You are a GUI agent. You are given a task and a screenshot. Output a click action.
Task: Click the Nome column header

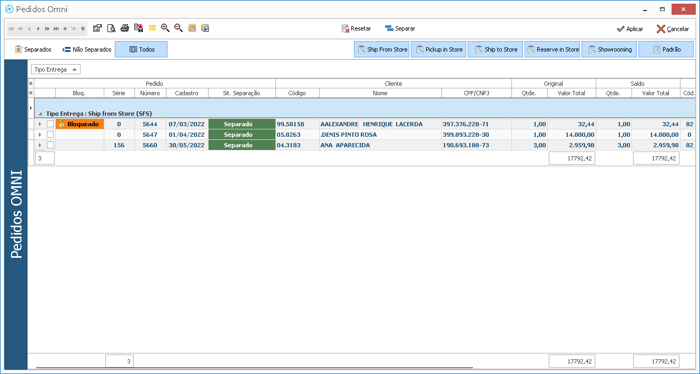coord(380,93)
